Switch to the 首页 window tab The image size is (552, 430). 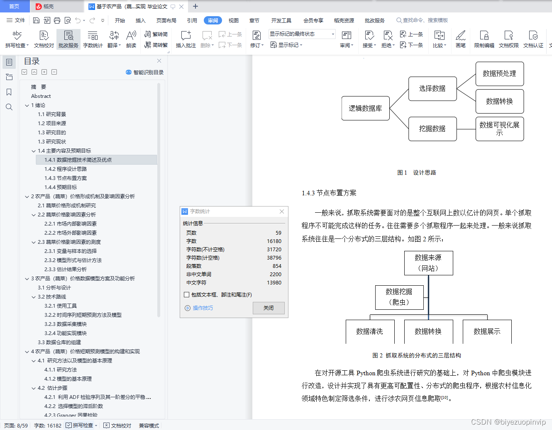click(15, 6)
